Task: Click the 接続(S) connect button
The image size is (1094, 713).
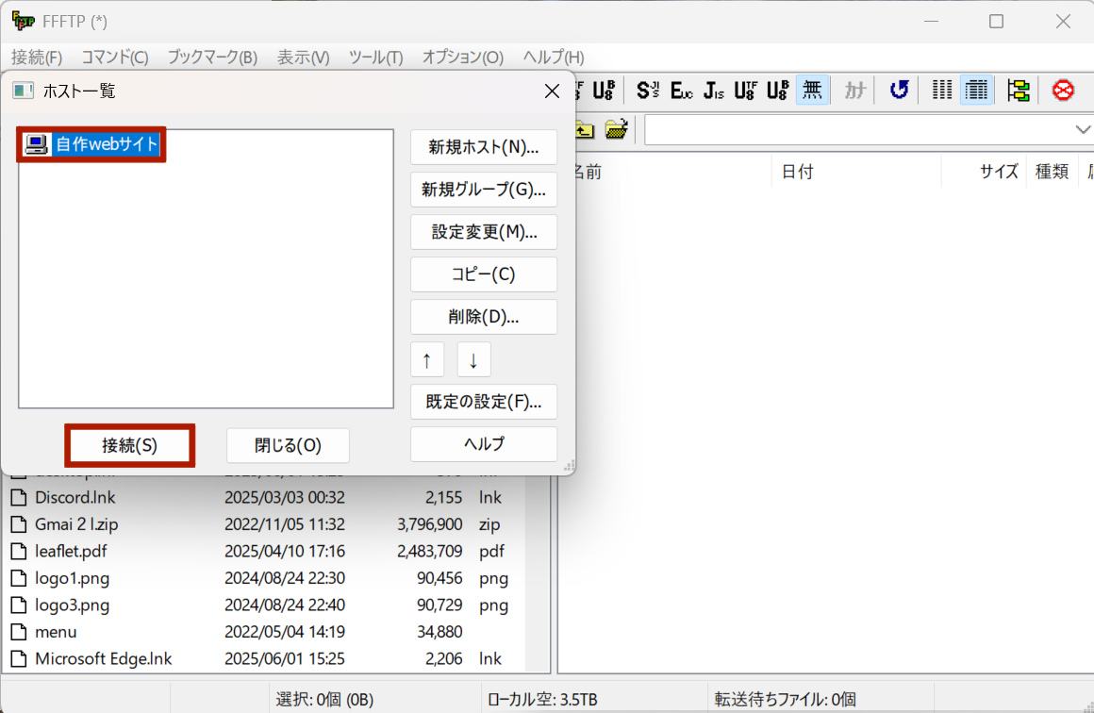Action: [x=129, y=446]
